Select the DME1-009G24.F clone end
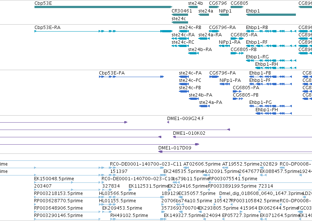This screenshot has width=312, height=221. click(168, 122)
